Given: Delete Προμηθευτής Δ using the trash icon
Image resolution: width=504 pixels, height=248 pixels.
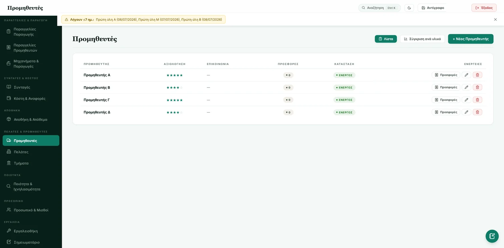Looking at the screenshot, I should [x=477, y=112].
